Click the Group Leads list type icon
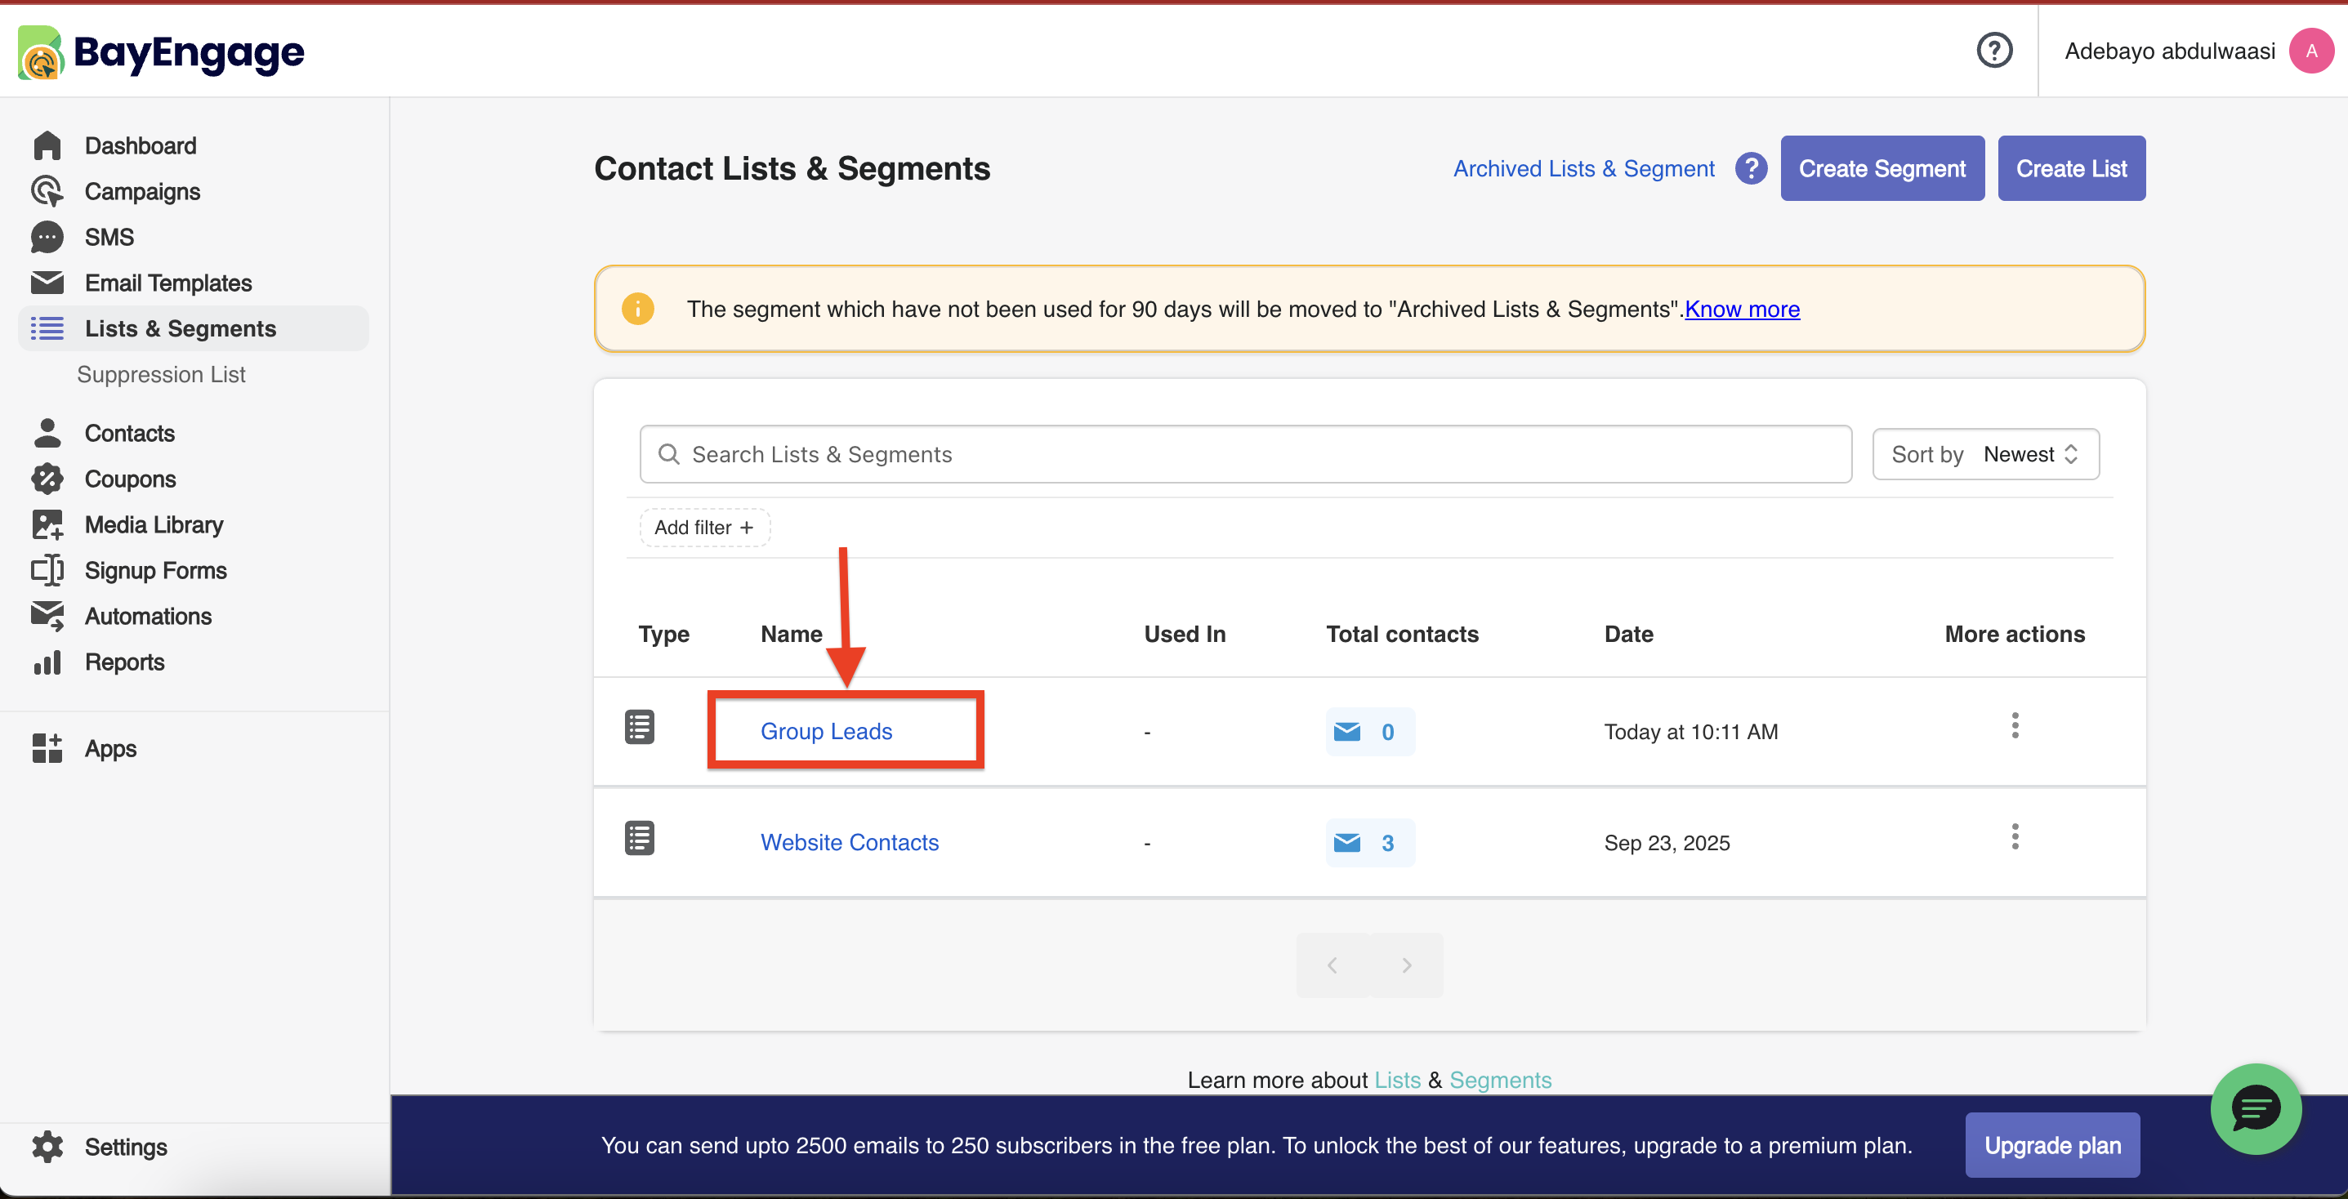The width and height of the screenshot is (2348, 1199). (639, 728)
